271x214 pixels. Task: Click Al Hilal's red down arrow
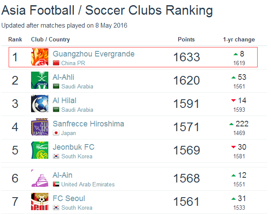pos(233,101)
